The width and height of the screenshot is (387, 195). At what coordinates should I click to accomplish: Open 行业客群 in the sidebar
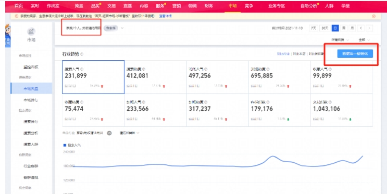[x=31, y=166]
